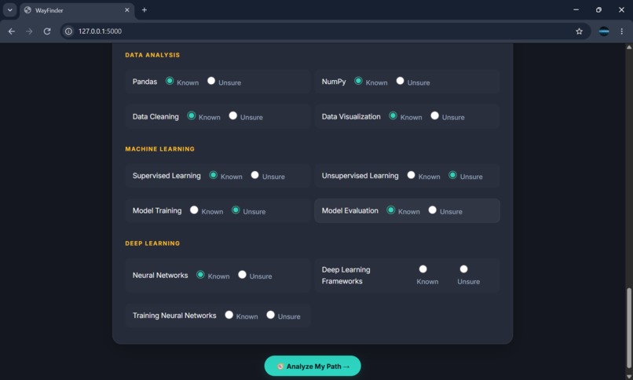The height and width of the screenshot is (380, 633).
Task: Mark Neural Networks as Unsure
Action: pyautogui.click(x=242, y=275)
